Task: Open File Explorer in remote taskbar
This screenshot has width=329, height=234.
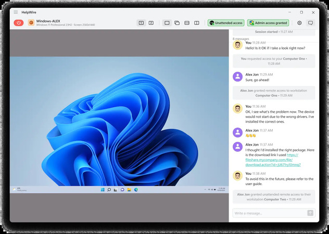Action: point(129,190)
